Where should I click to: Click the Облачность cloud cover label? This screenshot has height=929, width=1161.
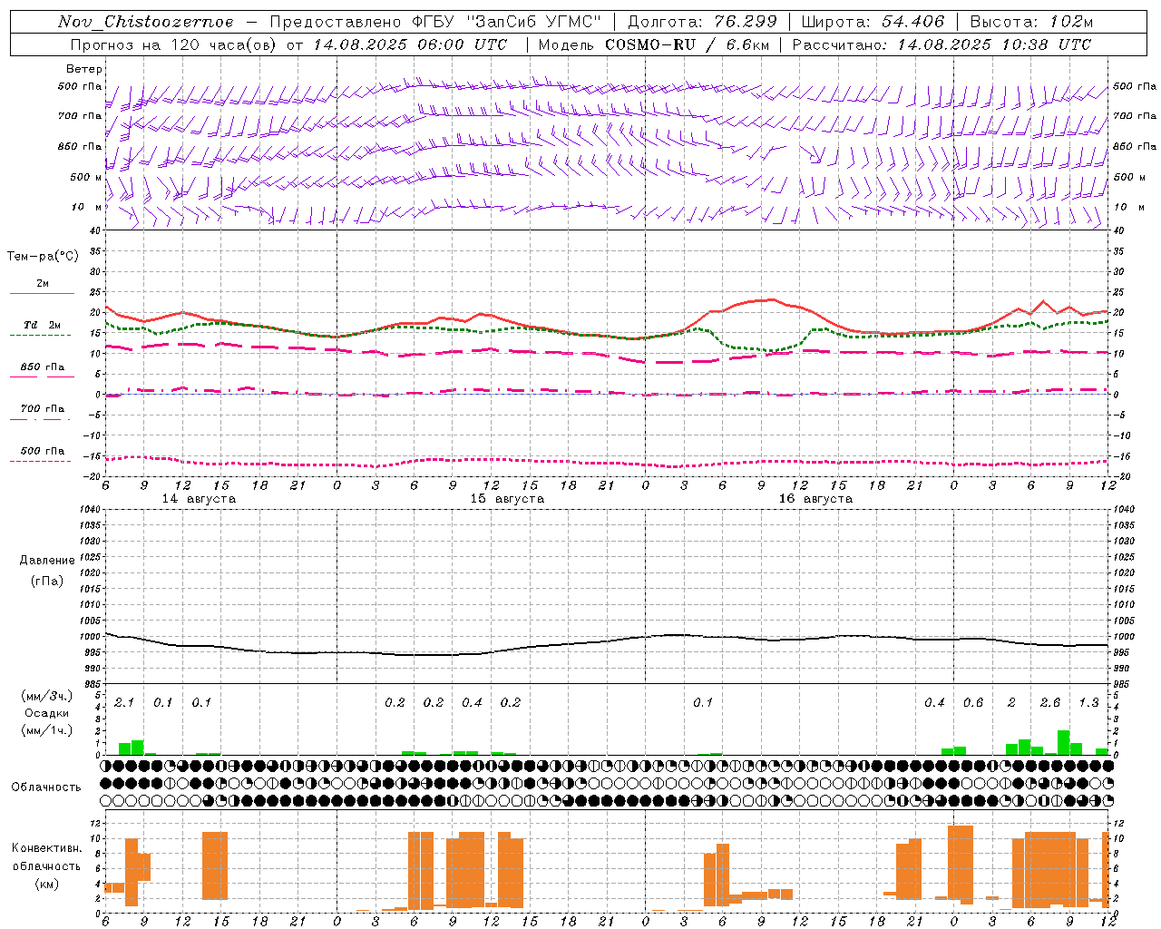[x=46, y=787]
